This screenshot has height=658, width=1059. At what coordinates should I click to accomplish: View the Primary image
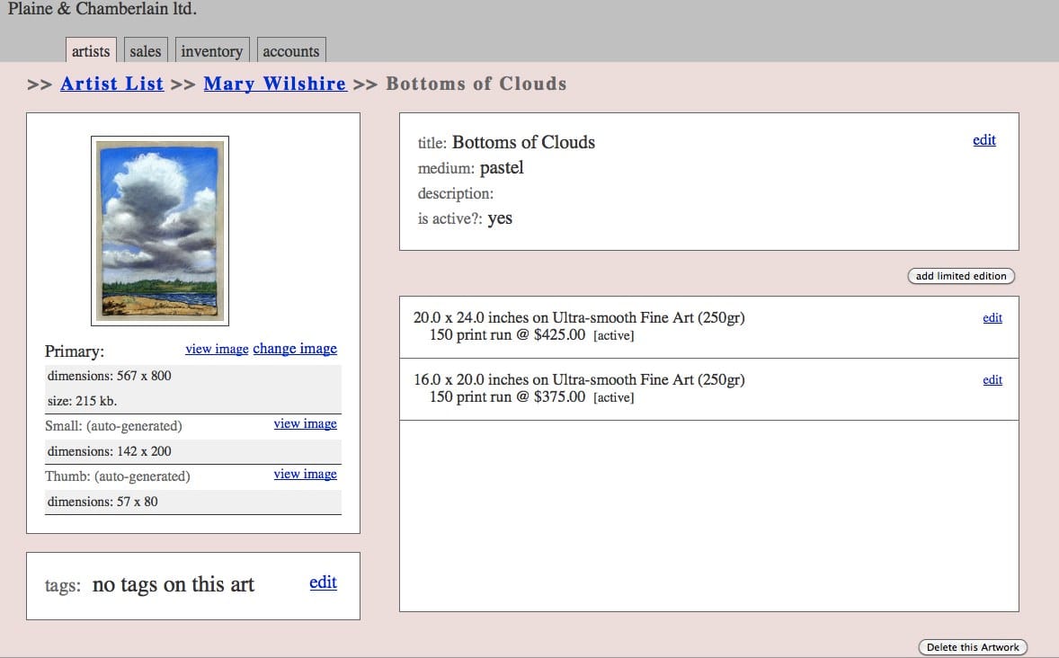point(217,349)
